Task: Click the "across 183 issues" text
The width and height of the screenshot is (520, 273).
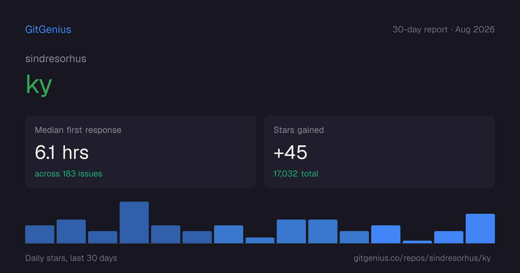Action: (x=68, y=174)
